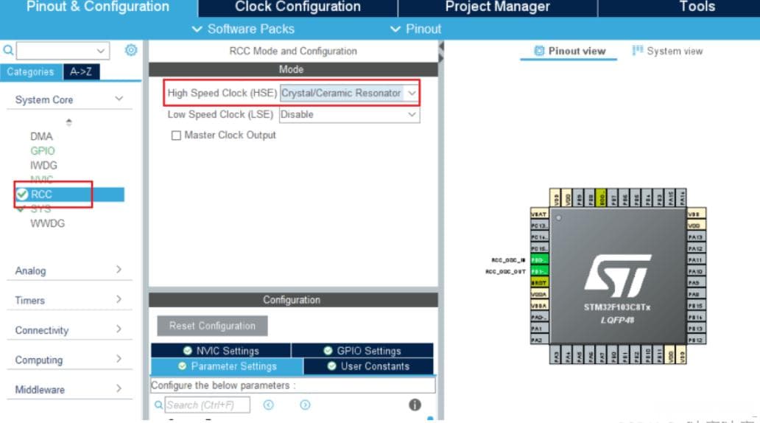Click the small sort arrow above DMA
This screenshot has height=423, width=760.
click(68, 122)
